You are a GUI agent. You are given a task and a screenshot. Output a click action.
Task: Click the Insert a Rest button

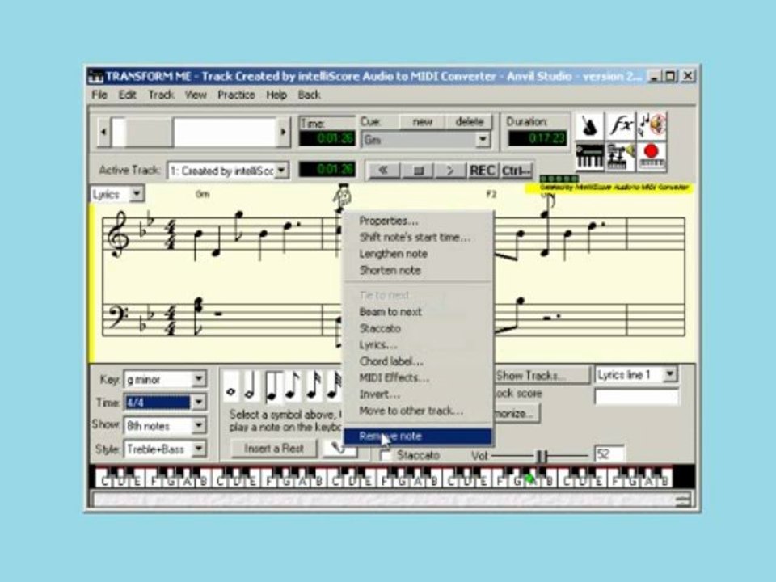tap(274, 449)
